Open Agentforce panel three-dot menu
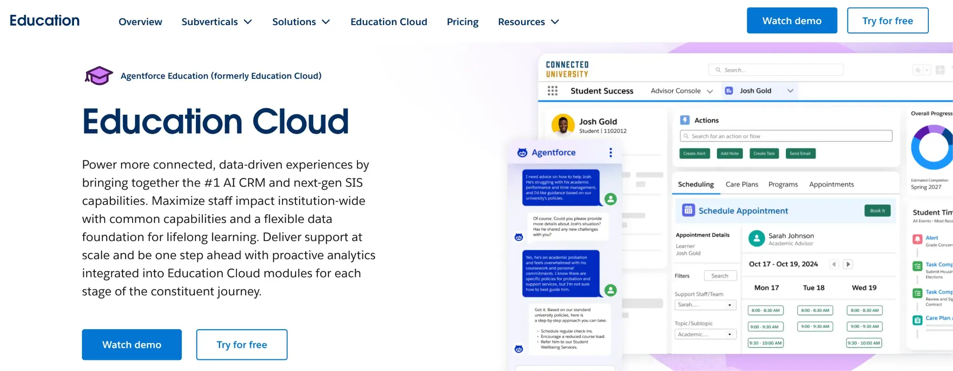953x371 pixels. coord(611,152)
